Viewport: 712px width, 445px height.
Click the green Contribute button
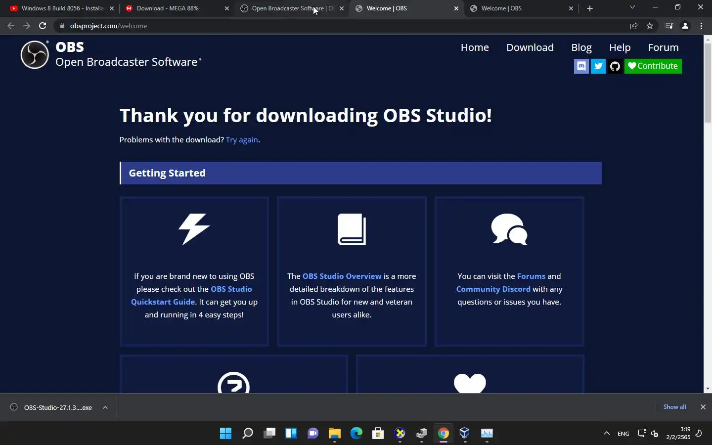[x=653, y=66]
